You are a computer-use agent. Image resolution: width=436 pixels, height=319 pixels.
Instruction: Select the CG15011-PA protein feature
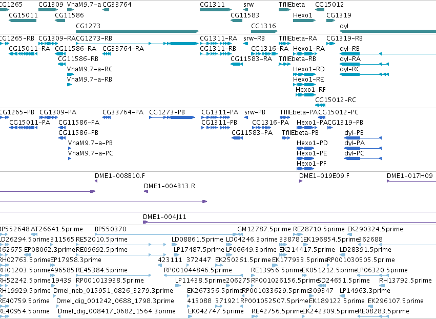(x=24, y=128)
